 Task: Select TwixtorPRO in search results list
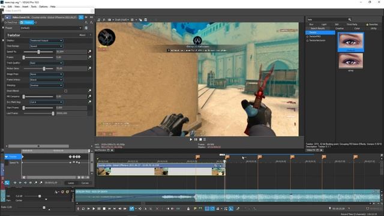click(314, 36)
